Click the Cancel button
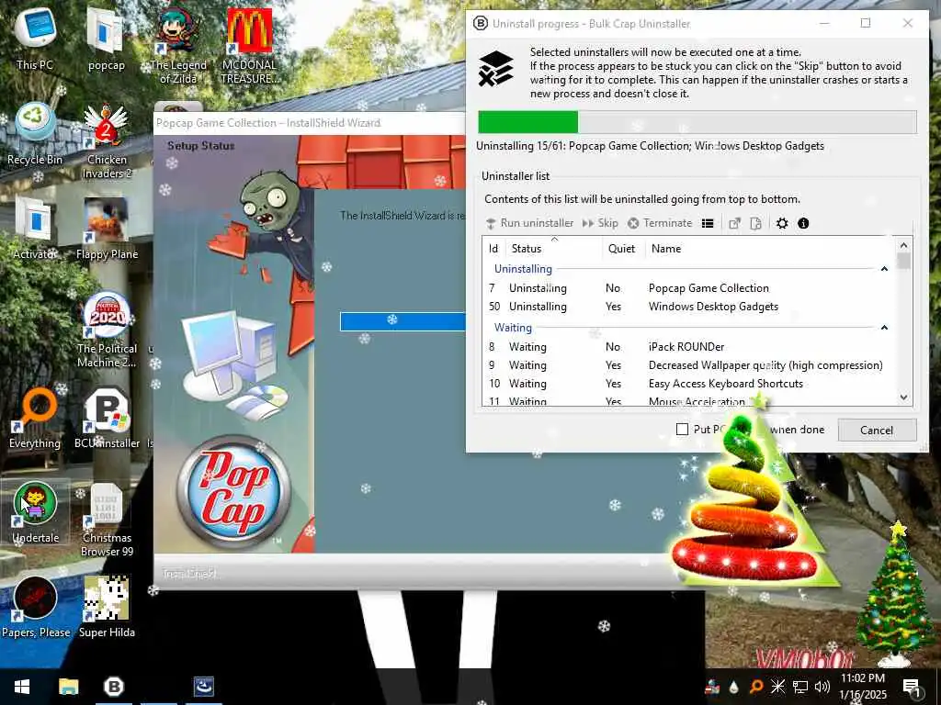 877,430
